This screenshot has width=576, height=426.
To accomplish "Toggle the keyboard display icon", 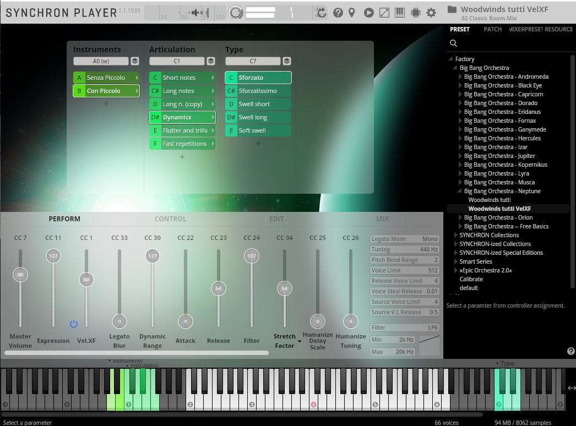I will point(400,13).
